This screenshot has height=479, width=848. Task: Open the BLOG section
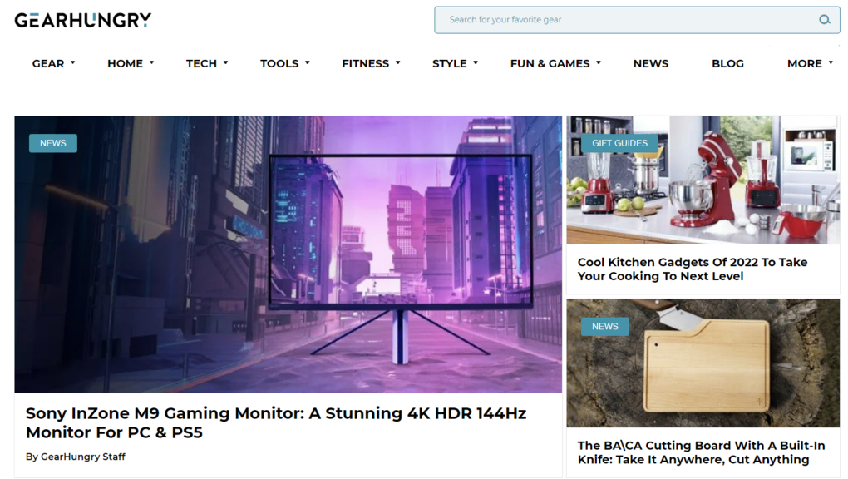tap(727, 63)
